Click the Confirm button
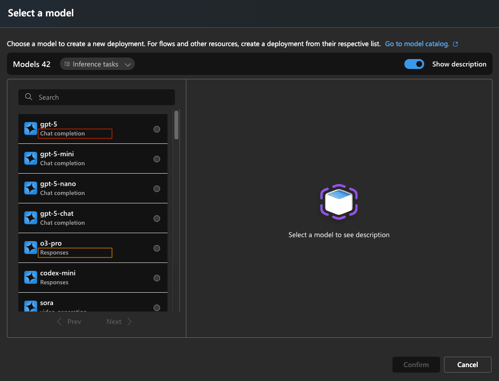The image size is (499, 381). pos(416,365)
